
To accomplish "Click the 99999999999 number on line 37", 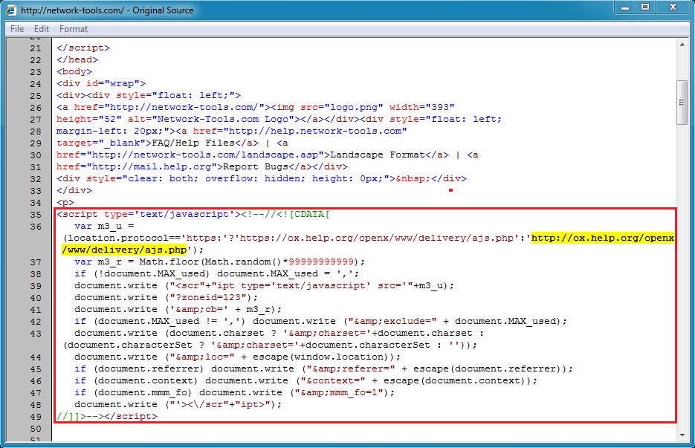I will (x=321, y=262).
